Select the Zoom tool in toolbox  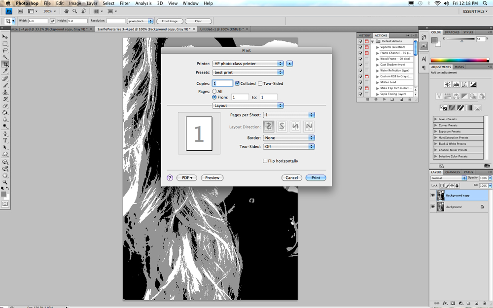pyautogui.click(x=5, y=182)
